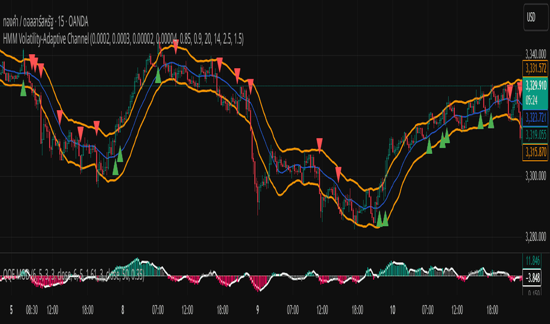The image size is (550, 324).
Task: Select the HMM Volatility-Adaptive Channel indicator legend
Action: tap(123, 39)
